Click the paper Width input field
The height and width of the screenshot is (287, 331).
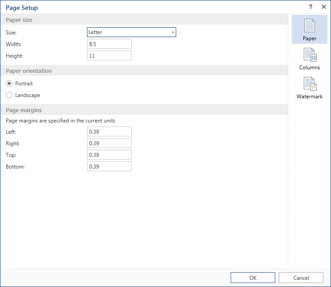[109, 44]
